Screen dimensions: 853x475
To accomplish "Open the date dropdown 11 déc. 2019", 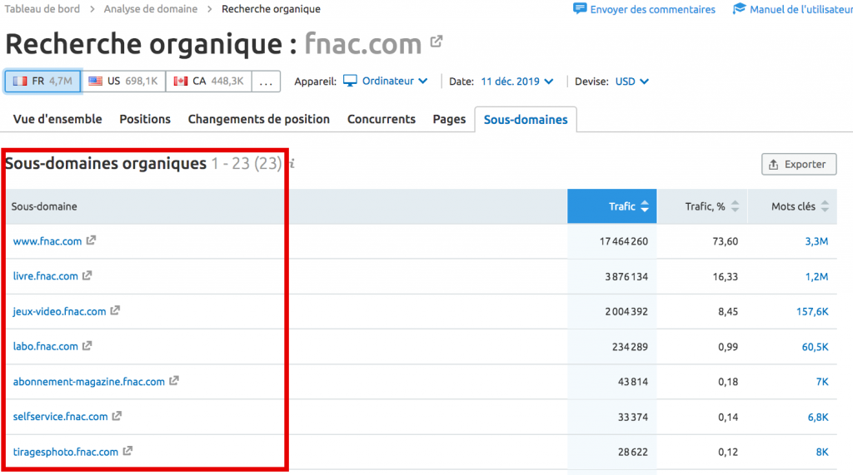I will (x=516, y=82).
